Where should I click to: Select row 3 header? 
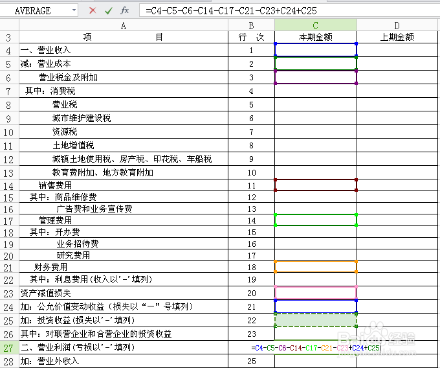[x=8, y=38]
